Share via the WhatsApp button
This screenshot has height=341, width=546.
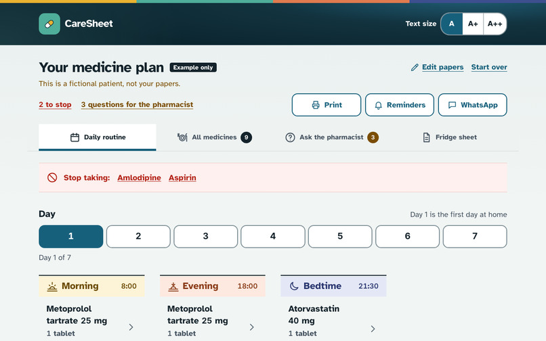[x=473, y=105]
